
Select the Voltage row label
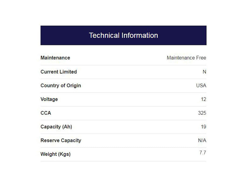coord(49,99)
